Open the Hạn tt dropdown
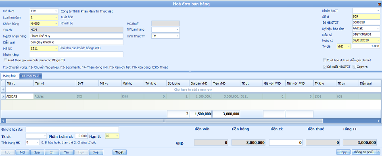This screenshot has height=156, width=382. click(117, 136)
